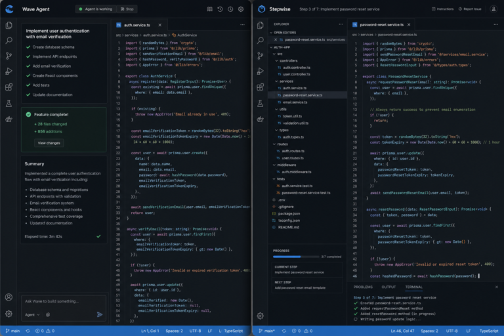Screen dimensions: 504x336
Task: Open settings gear in Wave Agent header
Action: tap(241, 9)
